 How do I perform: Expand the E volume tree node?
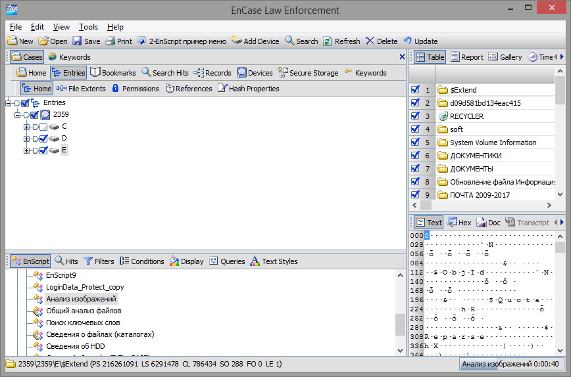pos(26,150)
